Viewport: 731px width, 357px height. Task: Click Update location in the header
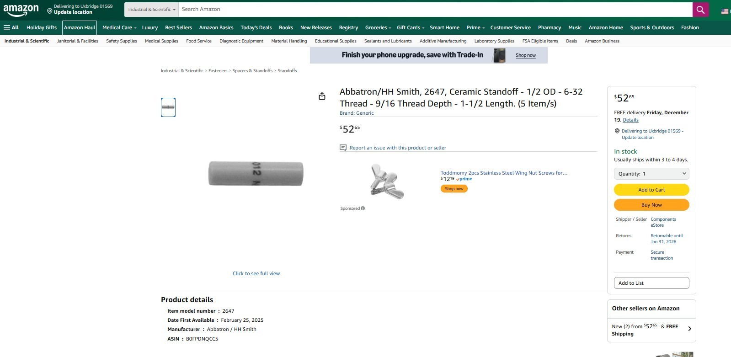click(73, 12)
